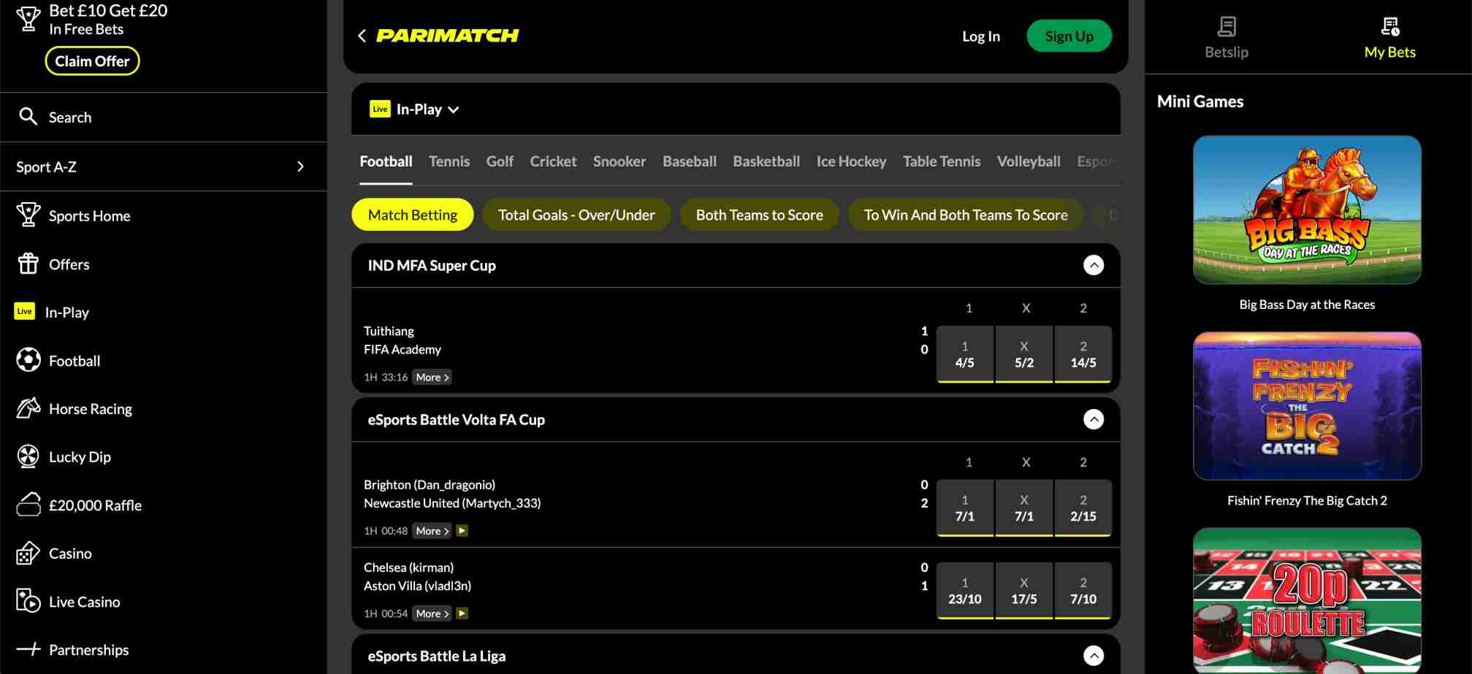The height and width of the screenshot is (674, 1472).
Task: Play live stream for Chelsea vs Aston Villa
Action: tap(462, 613)
